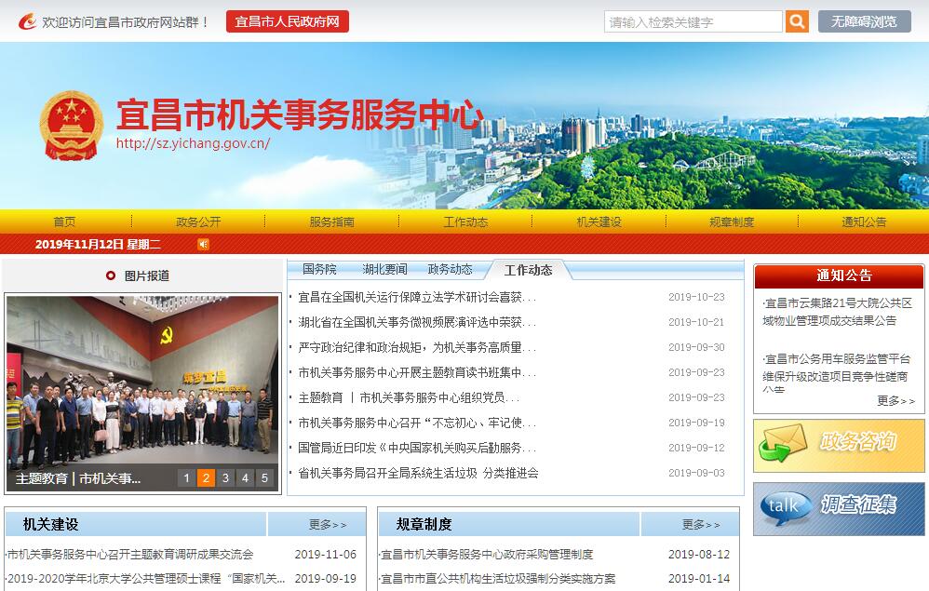Click the 无障碍浏览 button
Viewport: 929px width, 591px height.
(x=864, y=21)
